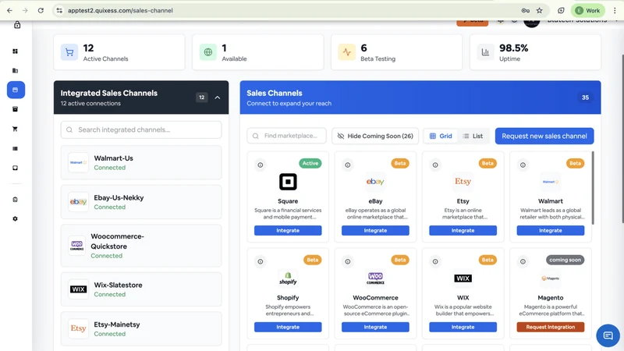Open the Chrome three-dot menu

click(615, 11)
